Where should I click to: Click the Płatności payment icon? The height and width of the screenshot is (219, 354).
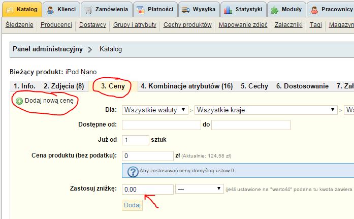click(140, 10)
